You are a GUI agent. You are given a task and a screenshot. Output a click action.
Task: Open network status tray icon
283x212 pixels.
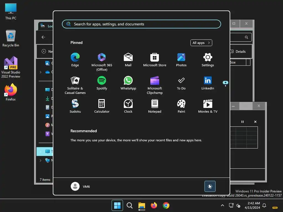click(231, 205)
